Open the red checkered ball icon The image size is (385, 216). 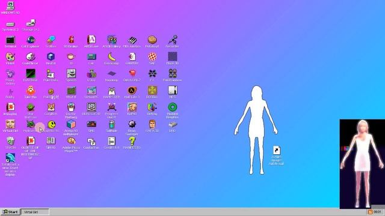pyautogui.click(x=152, y=56)
